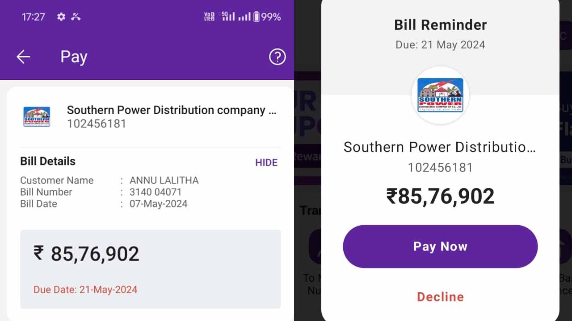Decline the bill reminder
This screenshot has height=321, width=572.
(440, 296)
